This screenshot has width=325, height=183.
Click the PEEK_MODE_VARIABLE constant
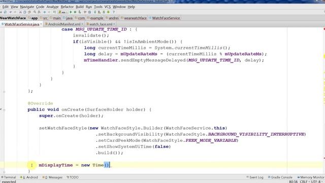coord(211,140)
